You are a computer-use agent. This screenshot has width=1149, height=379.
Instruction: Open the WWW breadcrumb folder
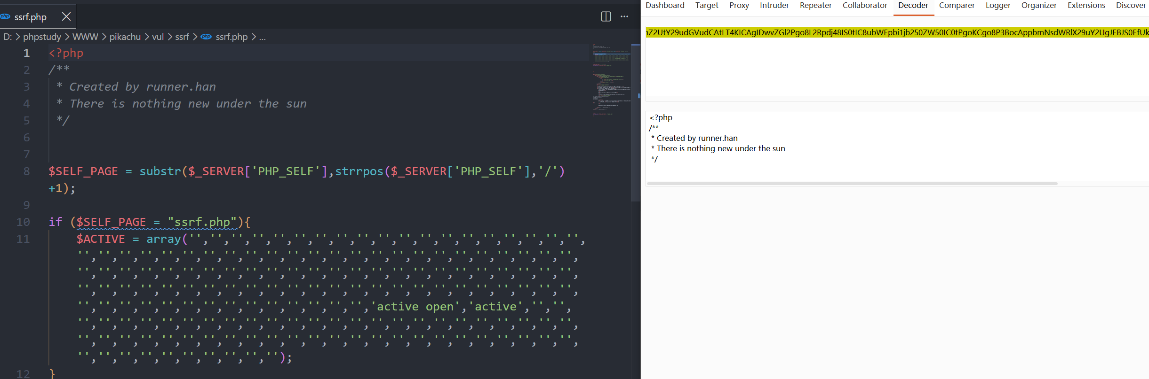tap(85, 37)
